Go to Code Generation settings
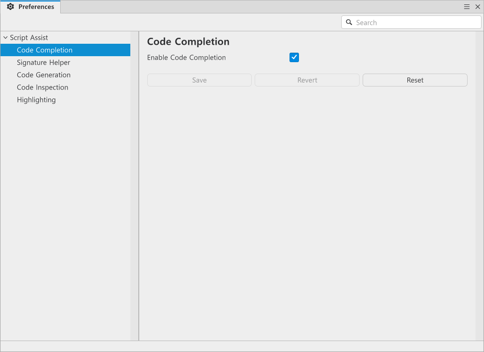Viewport: 484px width, 352px height. [44, 75]
